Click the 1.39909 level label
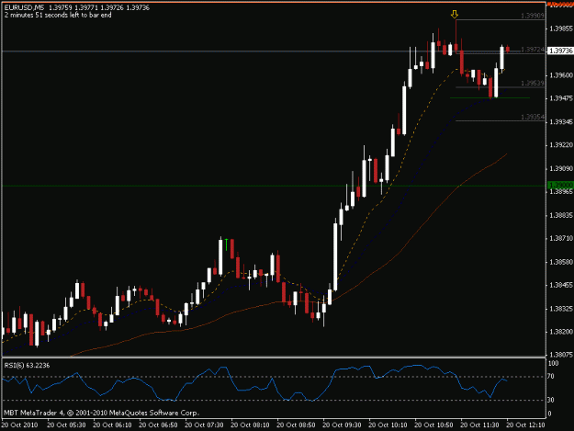Image resolution: width=574 pixels, height=431 pixels. (533, 16)
